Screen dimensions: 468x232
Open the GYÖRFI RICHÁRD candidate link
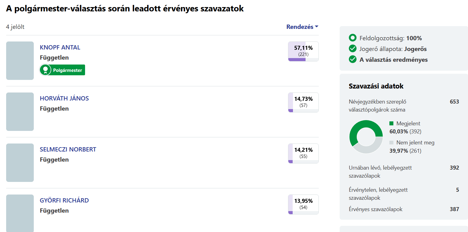64,200
